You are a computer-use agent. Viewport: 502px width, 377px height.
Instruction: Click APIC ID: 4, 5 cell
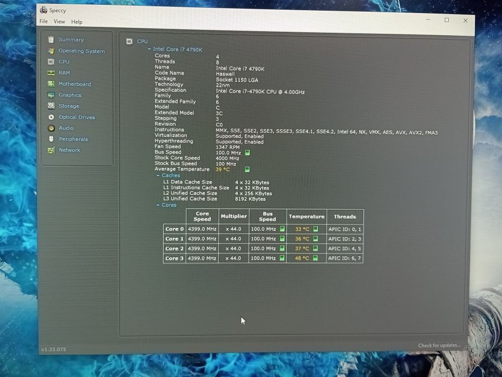(x=345, y=248)
